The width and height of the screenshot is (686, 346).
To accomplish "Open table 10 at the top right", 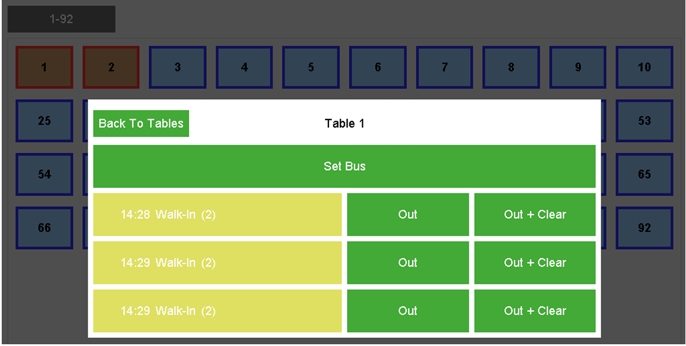I will pyautogui.click(x=644, y=67).
